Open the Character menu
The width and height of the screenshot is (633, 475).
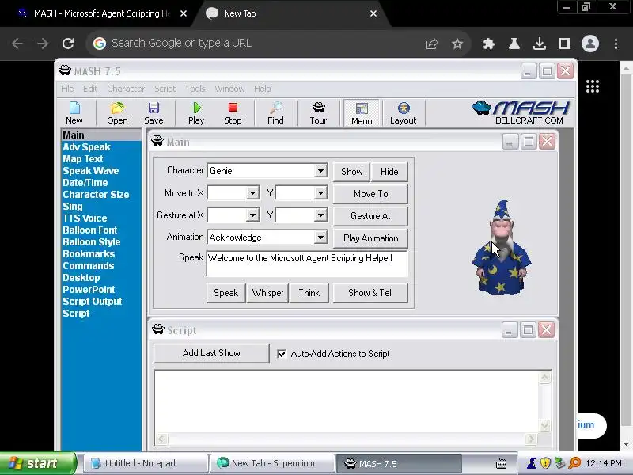click(126, 89)
